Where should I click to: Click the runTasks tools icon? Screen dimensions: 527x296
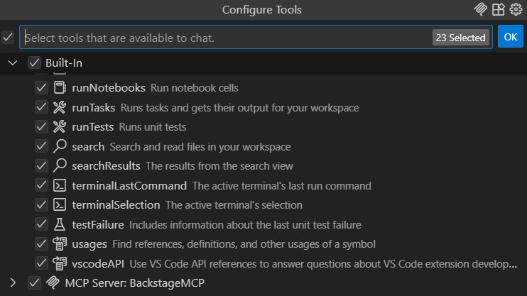point(60,107)
